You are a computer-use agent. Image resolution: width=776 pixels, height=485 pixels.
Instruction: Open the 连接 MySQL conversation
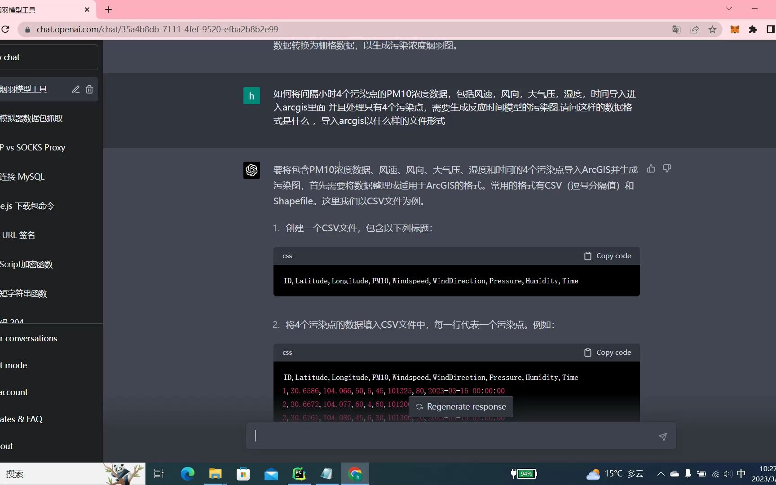click(x=22, y=177)
